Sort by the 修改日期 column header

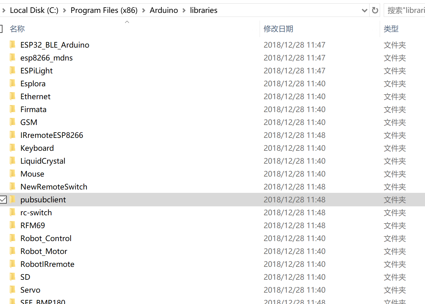point(278,29)
